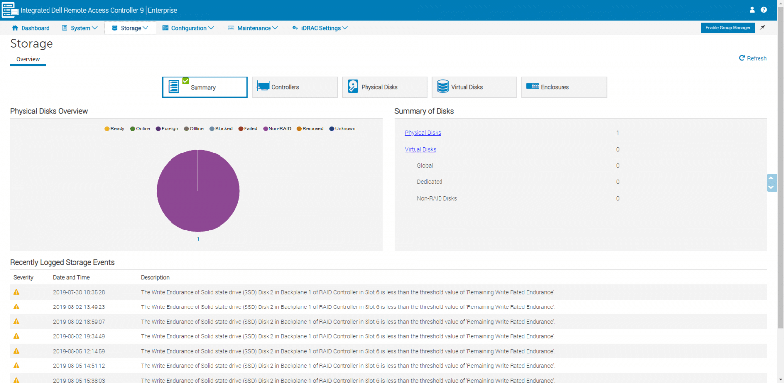Click the Controllers card icon
The height and width of the screenshot is (383, 784).
pyautogui.click(x=264, y=86)
